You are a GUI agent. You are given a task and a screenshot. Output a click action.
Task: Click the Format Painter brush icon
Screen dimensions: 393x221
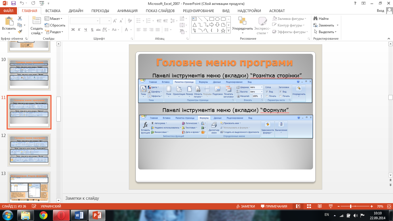(20, 32)
